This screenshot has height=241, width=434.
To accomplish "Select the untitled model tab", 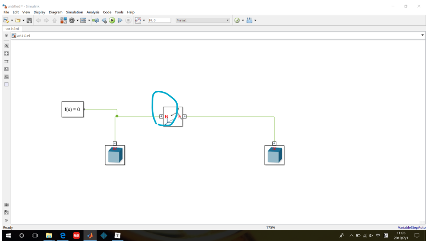I will pyautogui.click(x=12, y=28).
